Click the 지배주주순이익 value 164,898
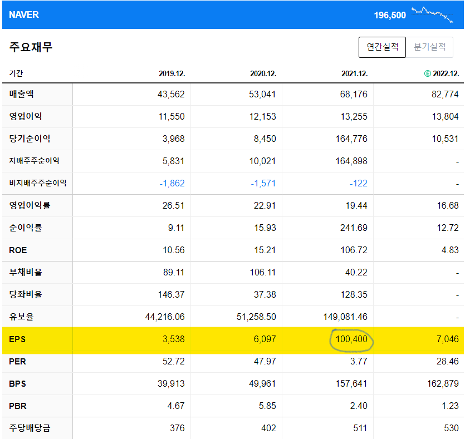465x439 pixels. point(351,161)
